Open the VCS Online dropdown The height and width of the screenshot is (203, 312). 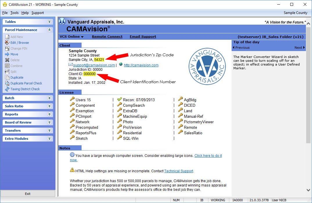click(71, 37)
